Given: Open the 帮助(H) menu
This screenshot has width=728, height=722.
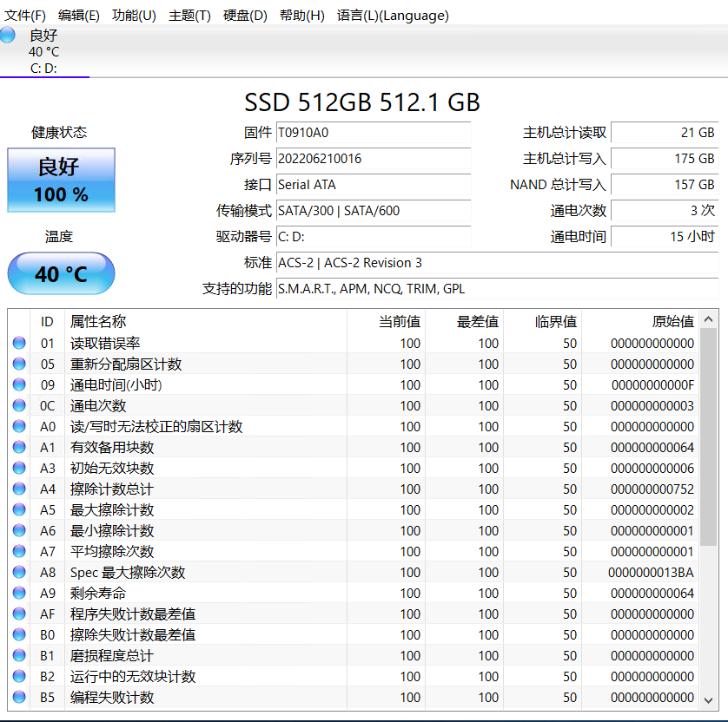Looking at the screenshot, I should tap(301, 16).
